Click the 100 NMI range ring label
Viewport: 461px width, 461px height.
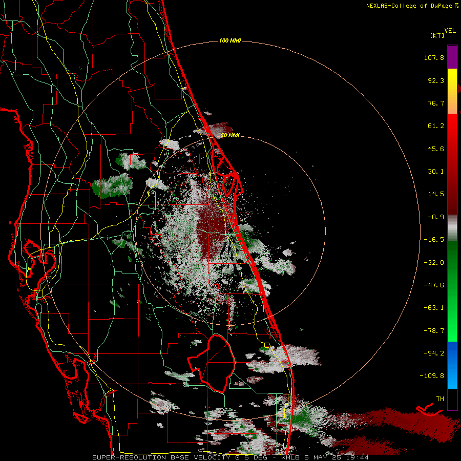tap(230, 40)
